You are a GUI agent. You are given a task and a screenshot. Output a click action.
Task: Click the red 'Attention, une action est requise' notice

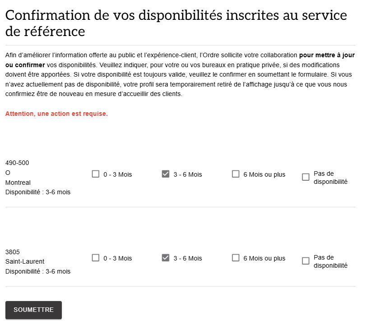pyautogui.click(x=56, y=114)
